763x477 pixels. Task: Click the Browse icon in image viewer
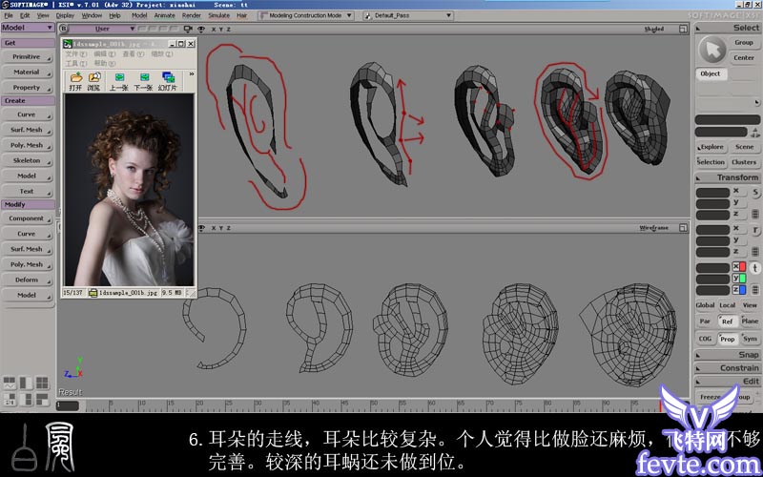click(x=93, y=81)
